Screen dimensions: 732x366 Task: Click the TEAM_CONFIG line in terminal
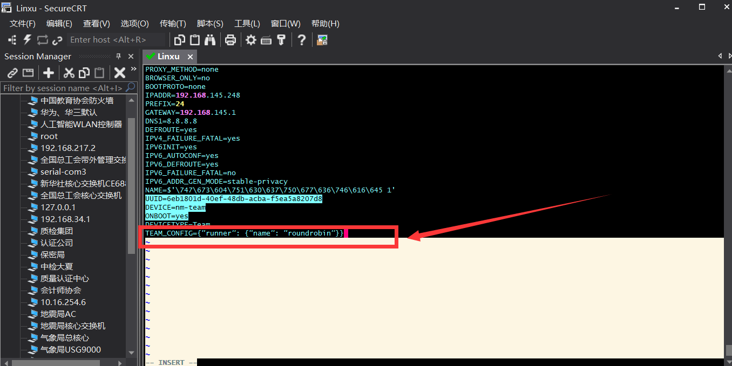(x=245, y=233)
